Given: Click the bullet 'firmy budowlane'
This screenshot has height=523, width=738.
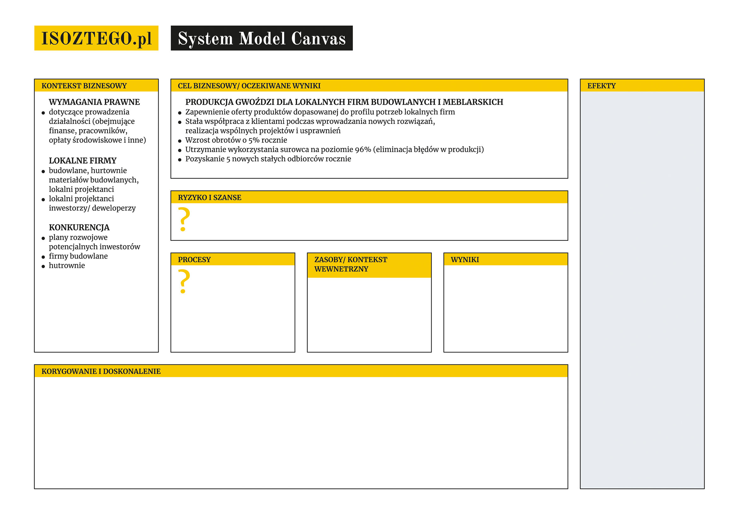Looking at the screenshot, I should [78, 256].
